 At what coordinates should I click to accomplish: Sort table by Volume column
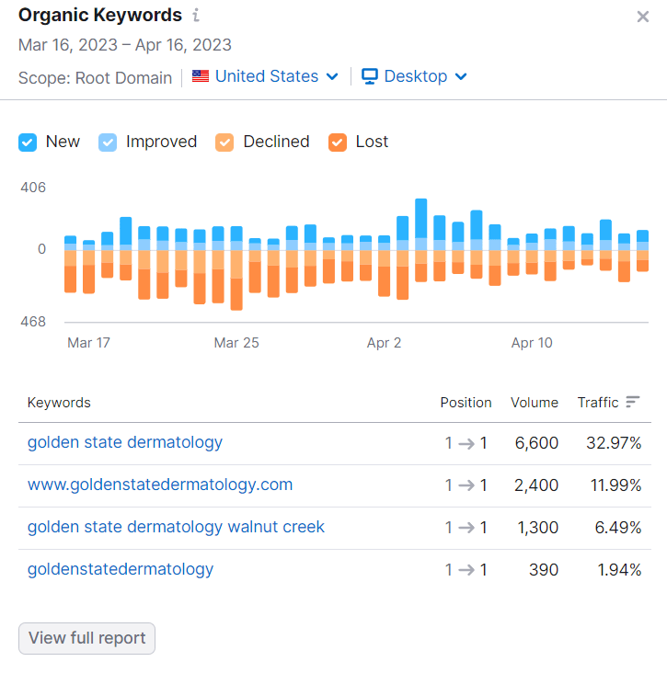coord(535,403)
